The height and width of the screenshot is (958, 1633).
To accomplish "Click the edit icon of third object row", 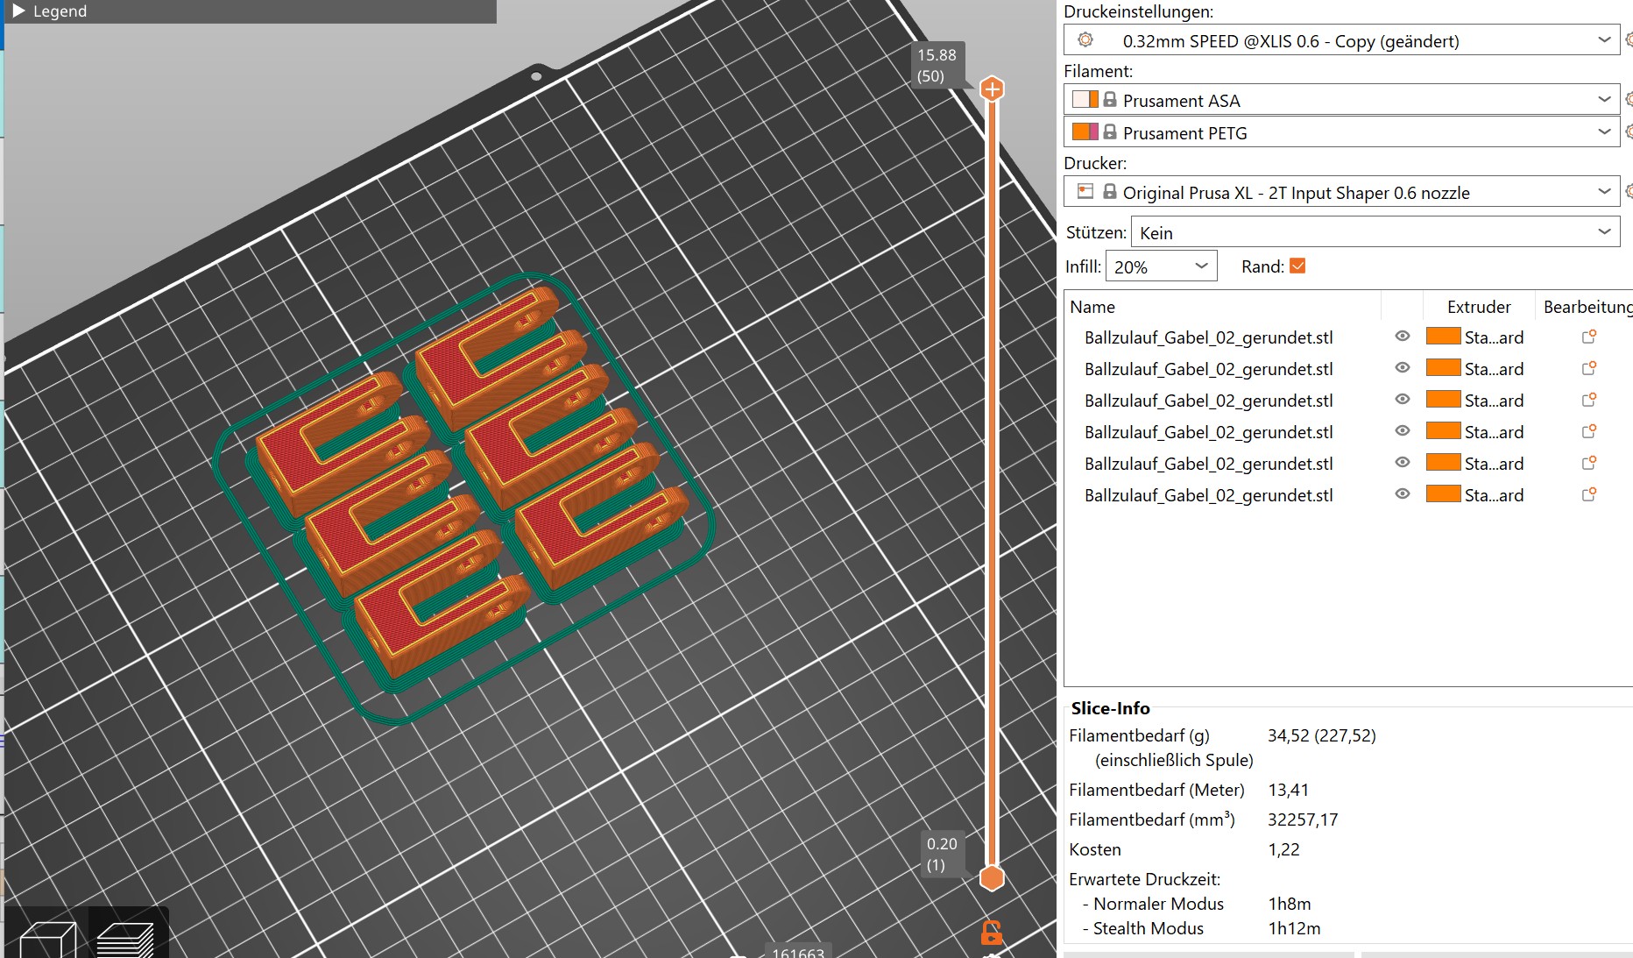I will [x=1588, y=400].
